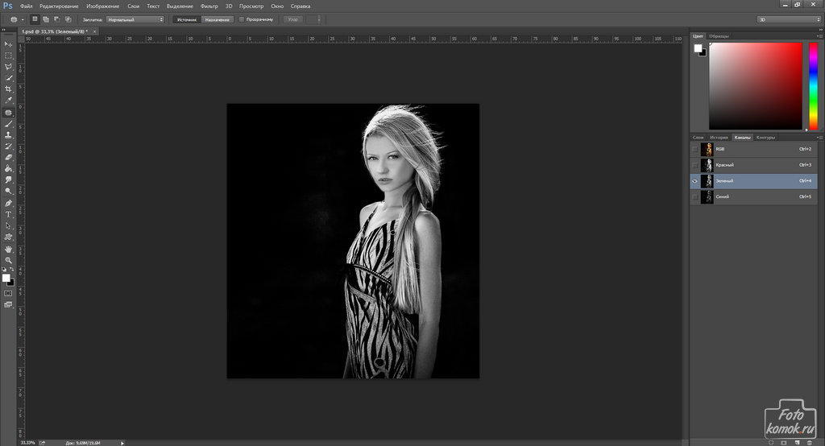
Task: Open the Редактирование menu
Action: 59,6
